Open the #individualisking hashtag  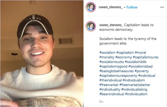point(134,90)
